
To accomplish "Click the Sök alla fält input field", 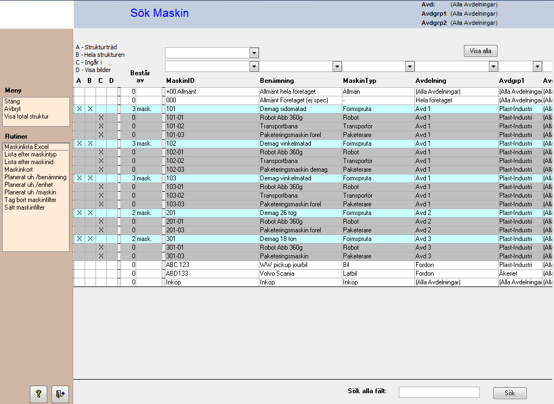I will coord(439,392).
